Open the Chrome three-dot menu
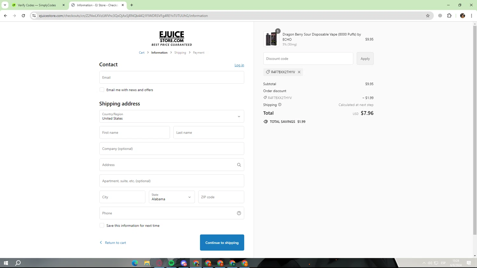This screenshot has height=268, width=477. pos(472,16)
